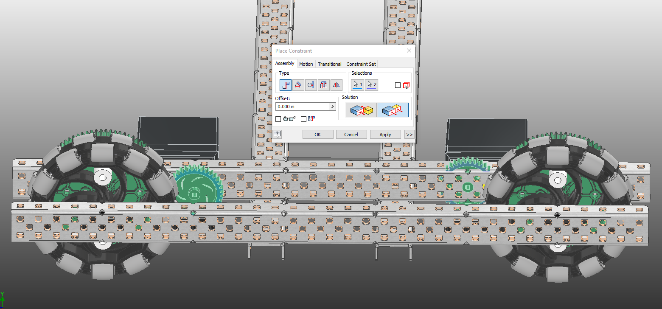662x309 pixels.
Task: Toggle the Predict Offset and Orientation checkbox
Action: (x=303, y=119)
